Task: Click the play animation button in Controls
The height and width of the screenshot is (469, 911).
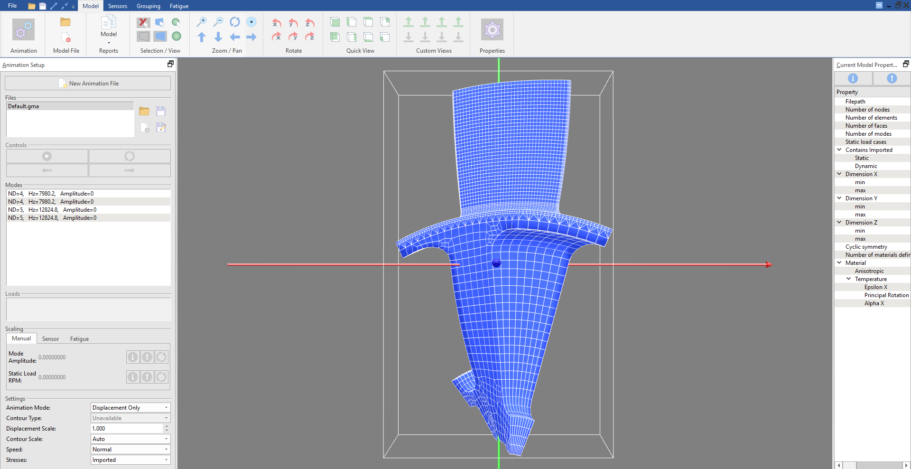Action: (47, 156)
